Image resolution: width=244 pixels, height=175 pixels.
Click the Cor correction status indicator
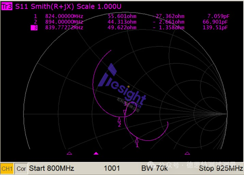point(21,169)
